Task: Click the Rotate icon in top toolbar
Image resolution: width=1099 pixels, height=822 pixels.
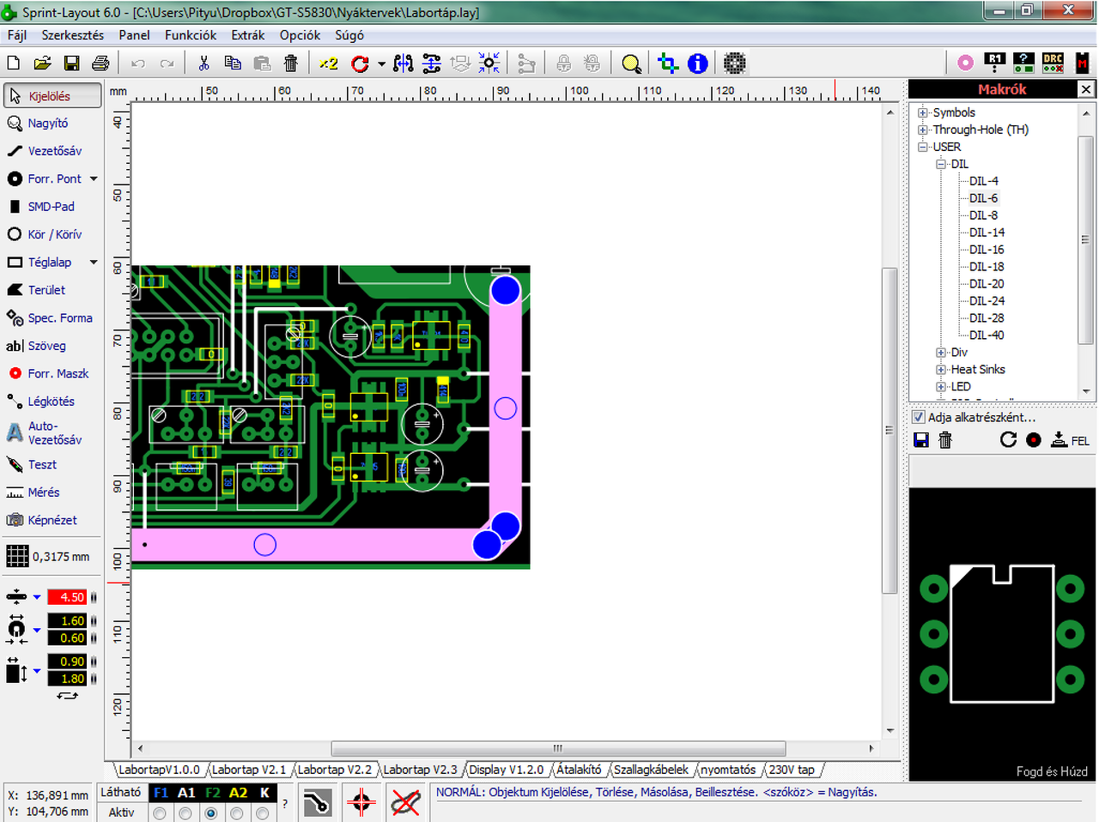Action: click(360, 63)
